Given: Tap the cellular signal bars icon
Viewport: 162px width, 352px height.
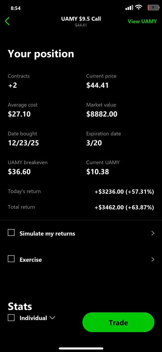Looking at the screenshot, I should pyautogui.click(x=129, y=8).
